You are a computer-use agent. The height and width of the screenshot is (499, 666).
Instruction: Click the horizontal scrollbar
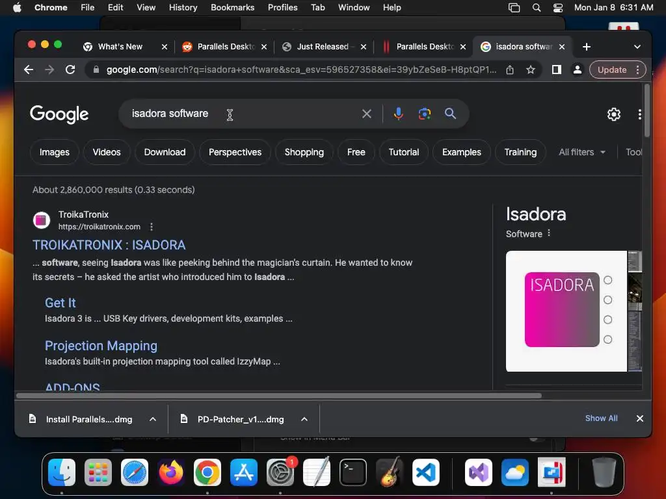(278, 396)
